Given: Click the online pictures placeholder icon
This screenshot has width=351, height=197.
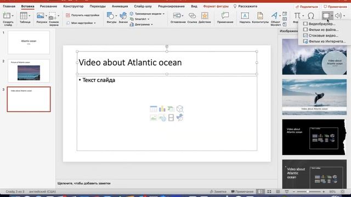Looking at the screenshot, I should click(x=162, y=118).
